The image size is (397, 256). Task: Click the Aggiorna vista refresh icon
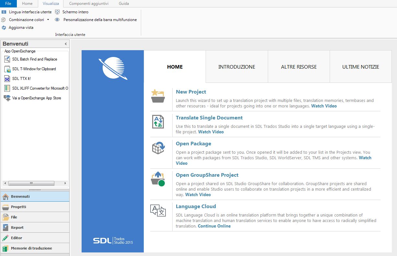4,28
